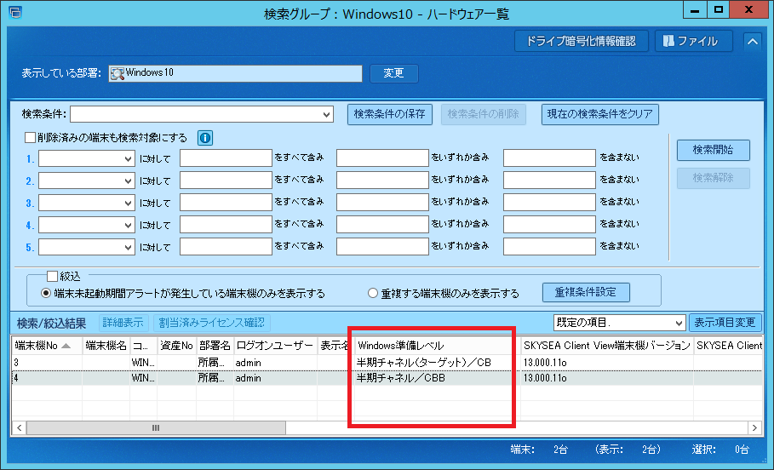Click the blue info icon next to 削除済み checkbox
The width and height of the screenshot is (774, 470).
pyautogui.click(x=205, y=138)
